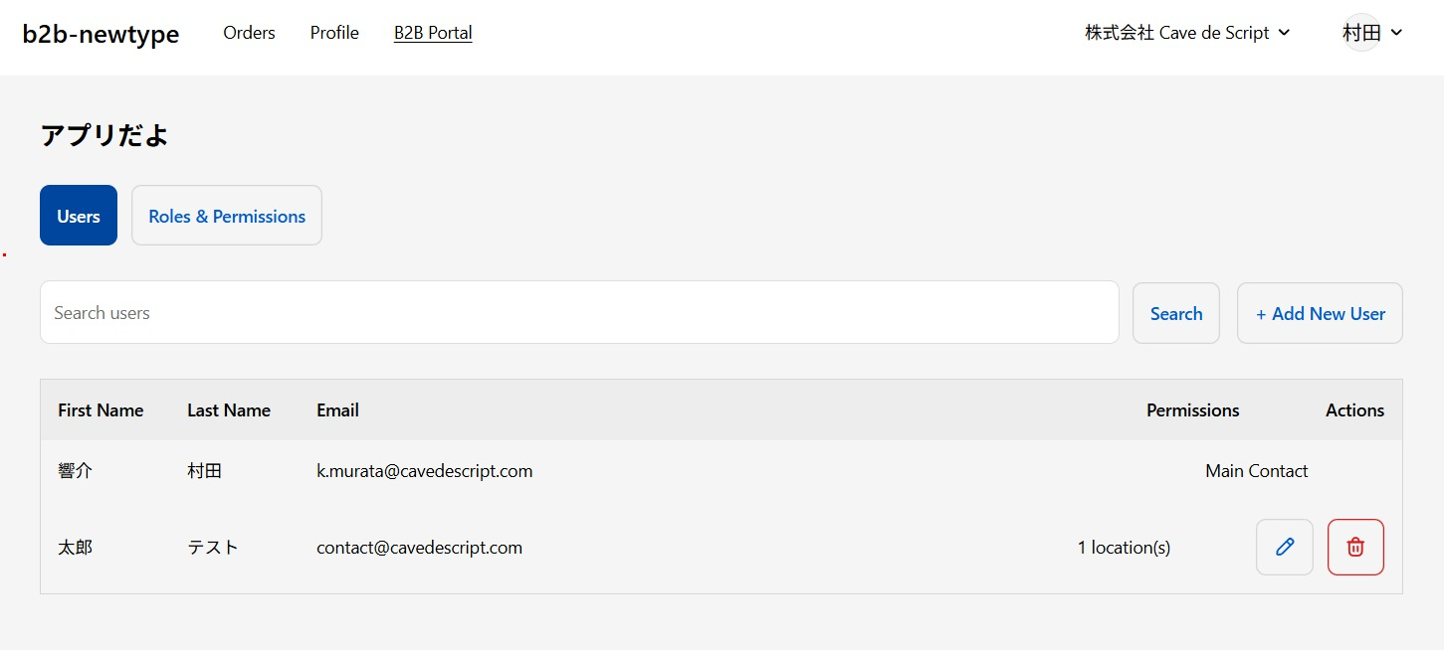1444x650 pixels.
Task: Click the Permissions column header
Action: click(1192, 410)
